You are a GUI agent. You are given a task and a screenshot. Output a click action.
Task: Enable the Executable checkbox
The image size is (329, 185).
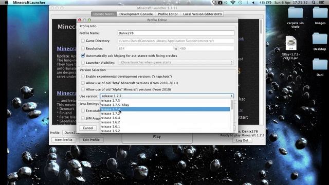[83, 110]
